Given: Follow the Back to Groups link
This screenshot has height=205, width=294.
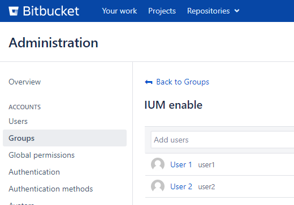Looking at the screenshot, I should (183, 82).
